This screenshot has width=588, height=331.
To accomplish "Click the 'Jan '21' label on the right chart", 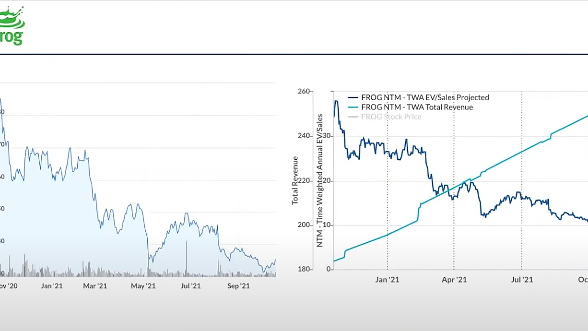I will click(387, 280).
